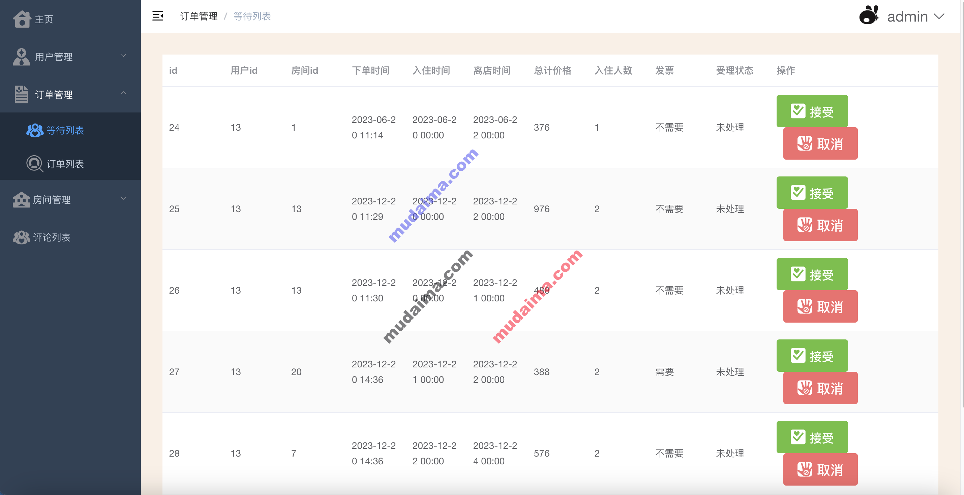Click the 房间id column header
Image resolution: width=964 pixels, height=495 pixels.
click(305, 70)
